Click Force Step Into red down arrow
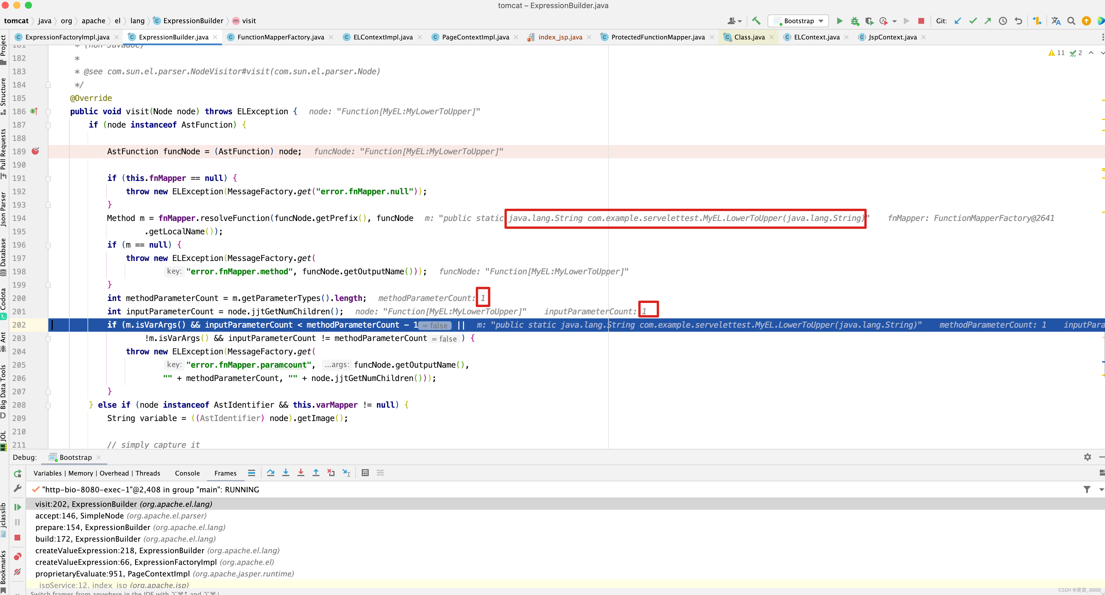The height and width of the screenshot is (595, 1105). coord(301,473)
